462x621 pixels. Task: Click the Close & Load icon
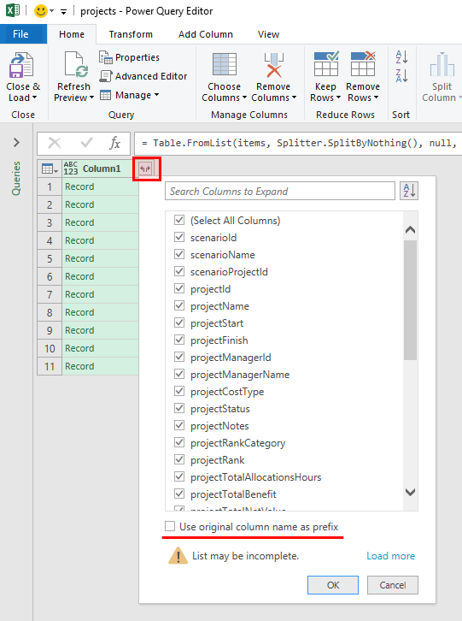tap(21, 65)
